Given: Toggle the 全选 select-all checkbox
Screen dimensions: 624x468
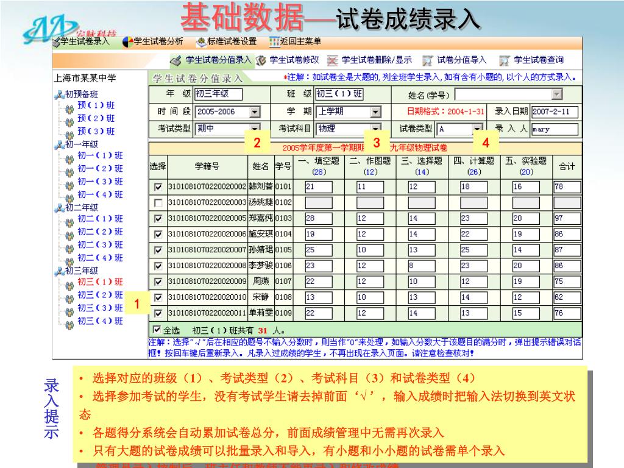Looking at the screenshot, I should [157, 330].
